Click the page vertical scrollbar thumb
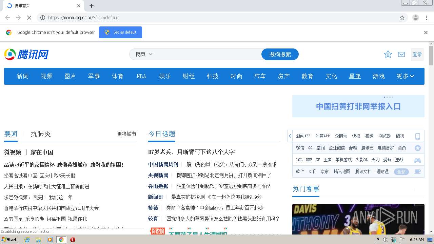Image resolution: width=434 pixels, height=244 pixels. (x=431, y=55)
